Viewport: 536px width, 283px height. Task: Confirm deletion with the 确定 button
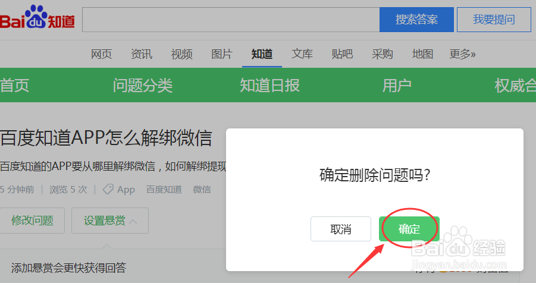point(409,229)
